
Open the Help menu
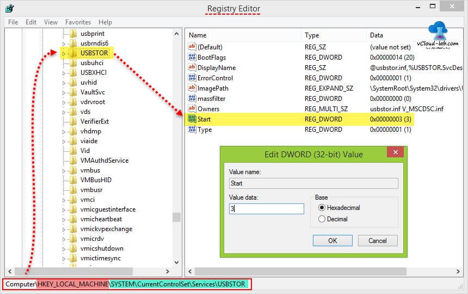tap(105, 22)
